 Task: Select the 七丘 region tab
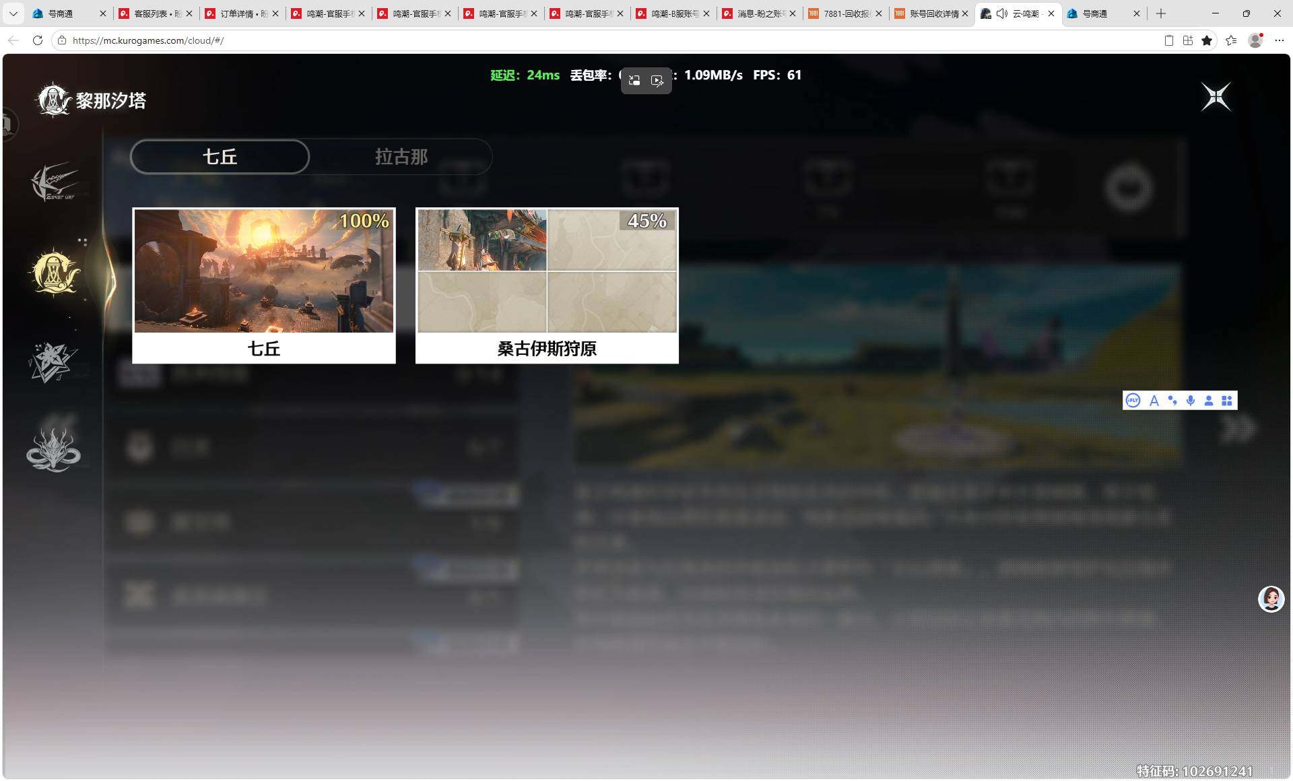[220, 157]
